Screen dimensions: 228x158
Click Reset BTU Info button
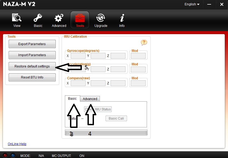pyautogui.click(x=32, y=77)
